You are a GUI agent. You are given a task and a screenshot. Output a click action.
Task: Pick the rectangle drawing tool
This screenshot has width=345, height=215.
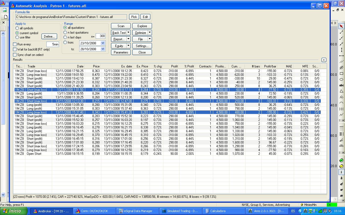click(x=341, y=74)
